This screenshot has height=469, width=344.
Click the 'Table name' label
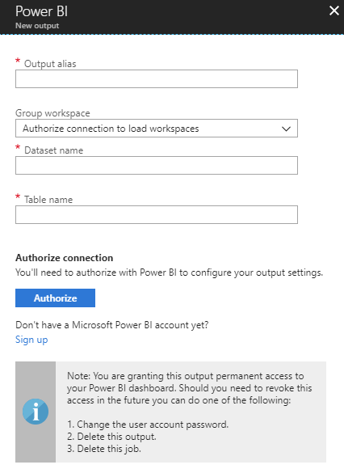48,200
